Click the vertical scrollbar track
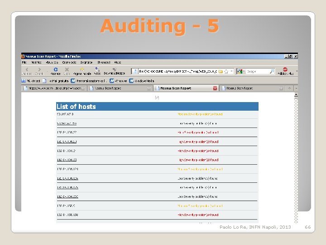This screenshot has width=326, height=245. click(296, 161)
